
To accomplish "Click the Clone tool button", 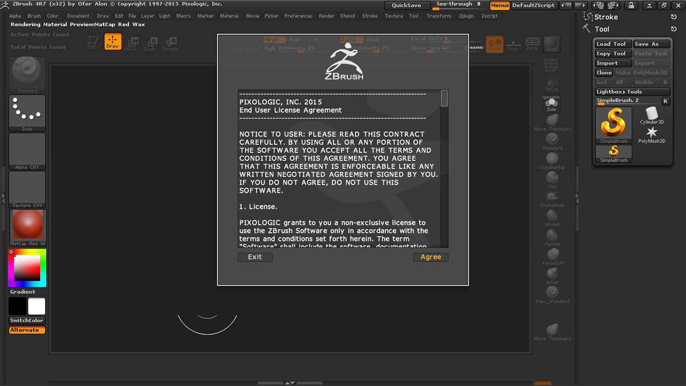I will [x=604, y=73].
